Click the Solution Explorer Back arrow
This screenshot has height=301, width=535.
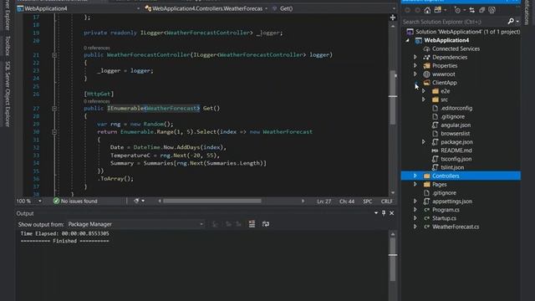407,10
